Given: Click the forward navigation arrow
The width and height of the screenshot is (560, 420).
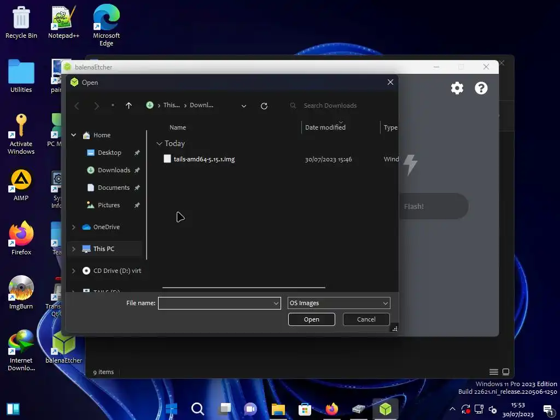Looking at the screenshot, I should tap(96, 106).
